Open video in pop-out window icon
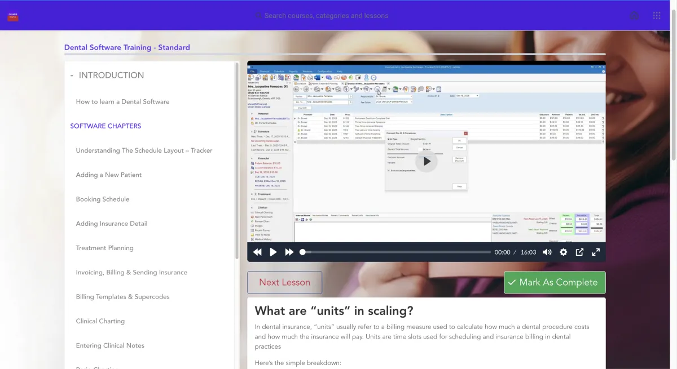The height and width of the screenshot is (369, 677). tap(579, 252)
